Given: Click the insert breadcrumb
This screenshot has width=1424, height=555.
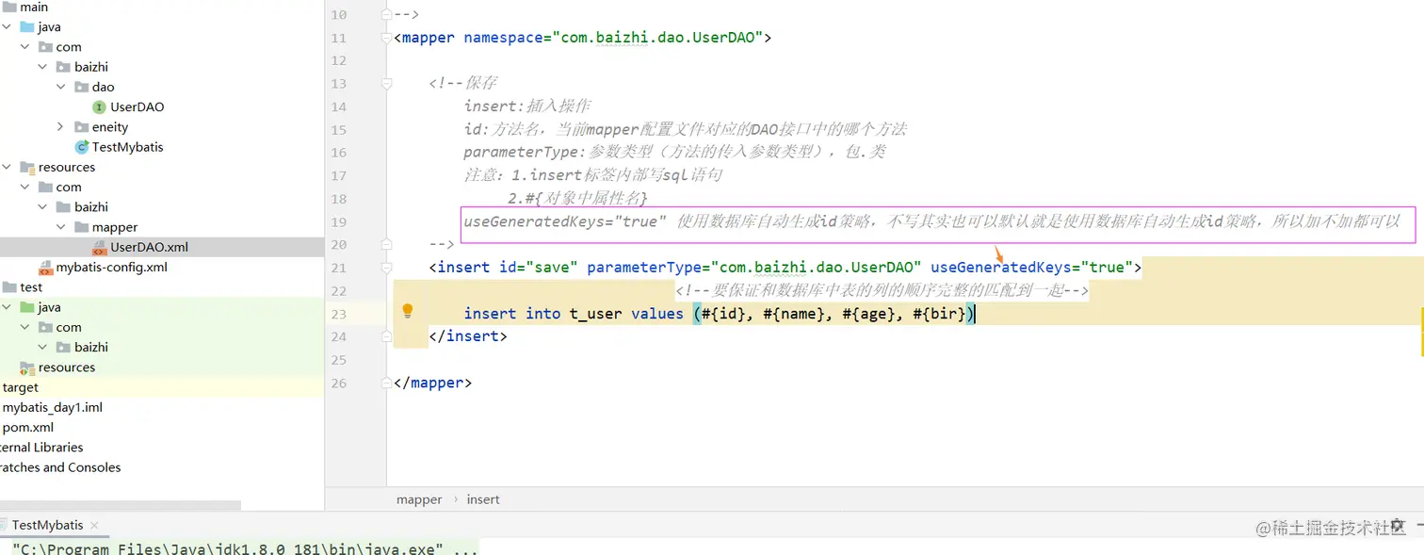Looking at the screenshot, I should point(483,499).
